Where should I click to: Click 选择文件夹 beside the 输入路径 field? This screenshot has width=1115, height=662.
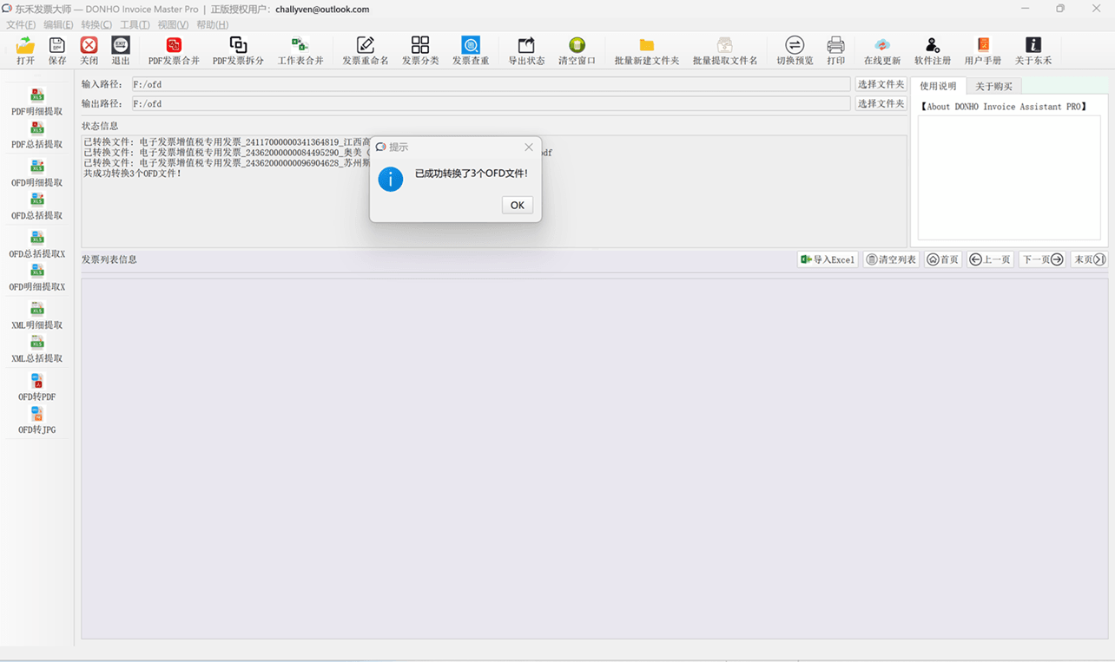[x=881, y=84]
